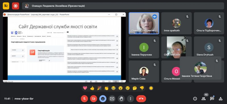Open the three-dot more options menu

131,99
